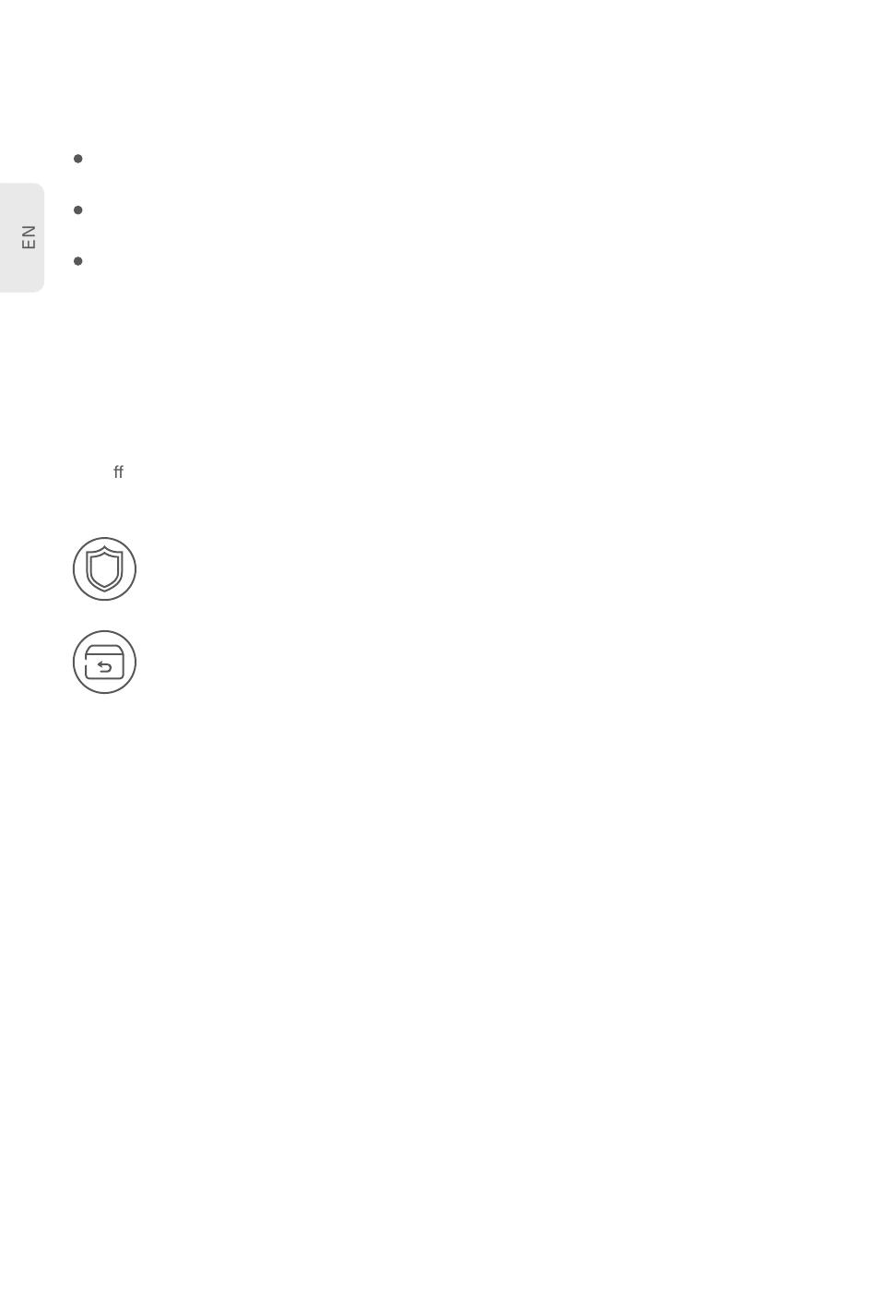Click the topmost bullet point dot
Screen dimensions: 876x1314
point(78,159)
